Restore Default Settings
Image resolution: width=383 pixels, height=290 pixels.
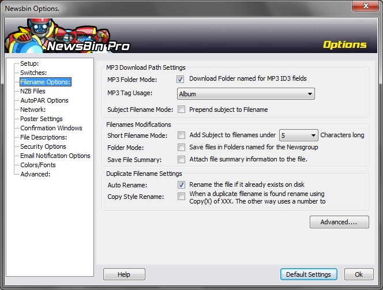pyautogui.click(x=309, y=274)
